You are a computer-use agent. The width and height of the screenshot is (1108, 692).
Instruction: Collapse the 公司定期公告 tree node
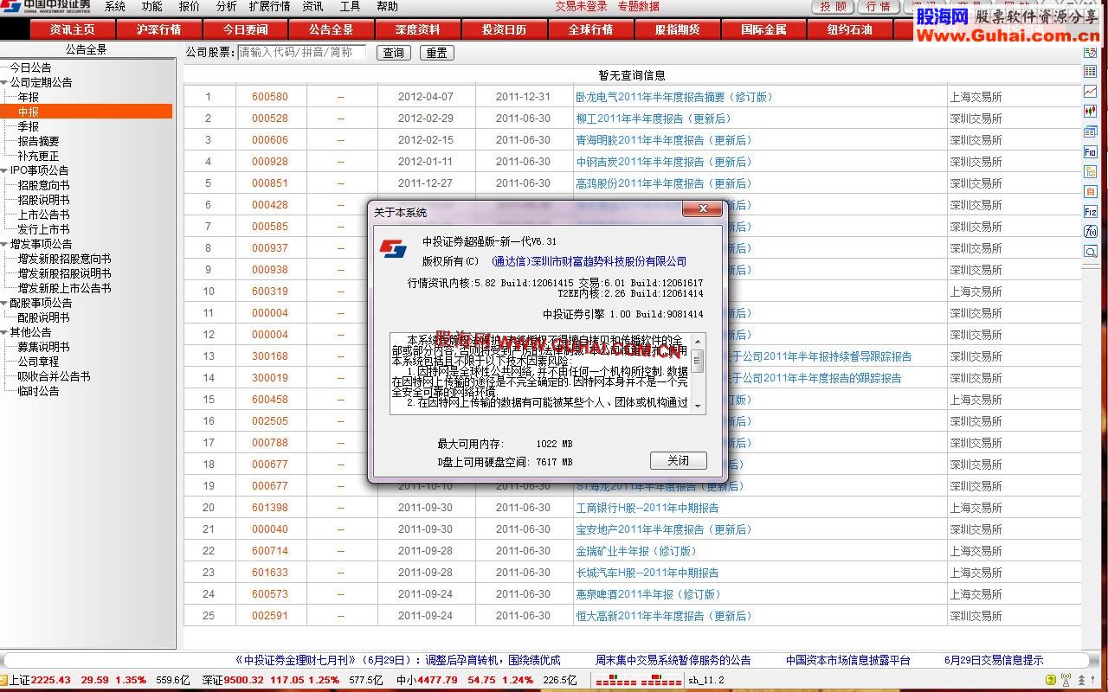click(x=4, y=82)
